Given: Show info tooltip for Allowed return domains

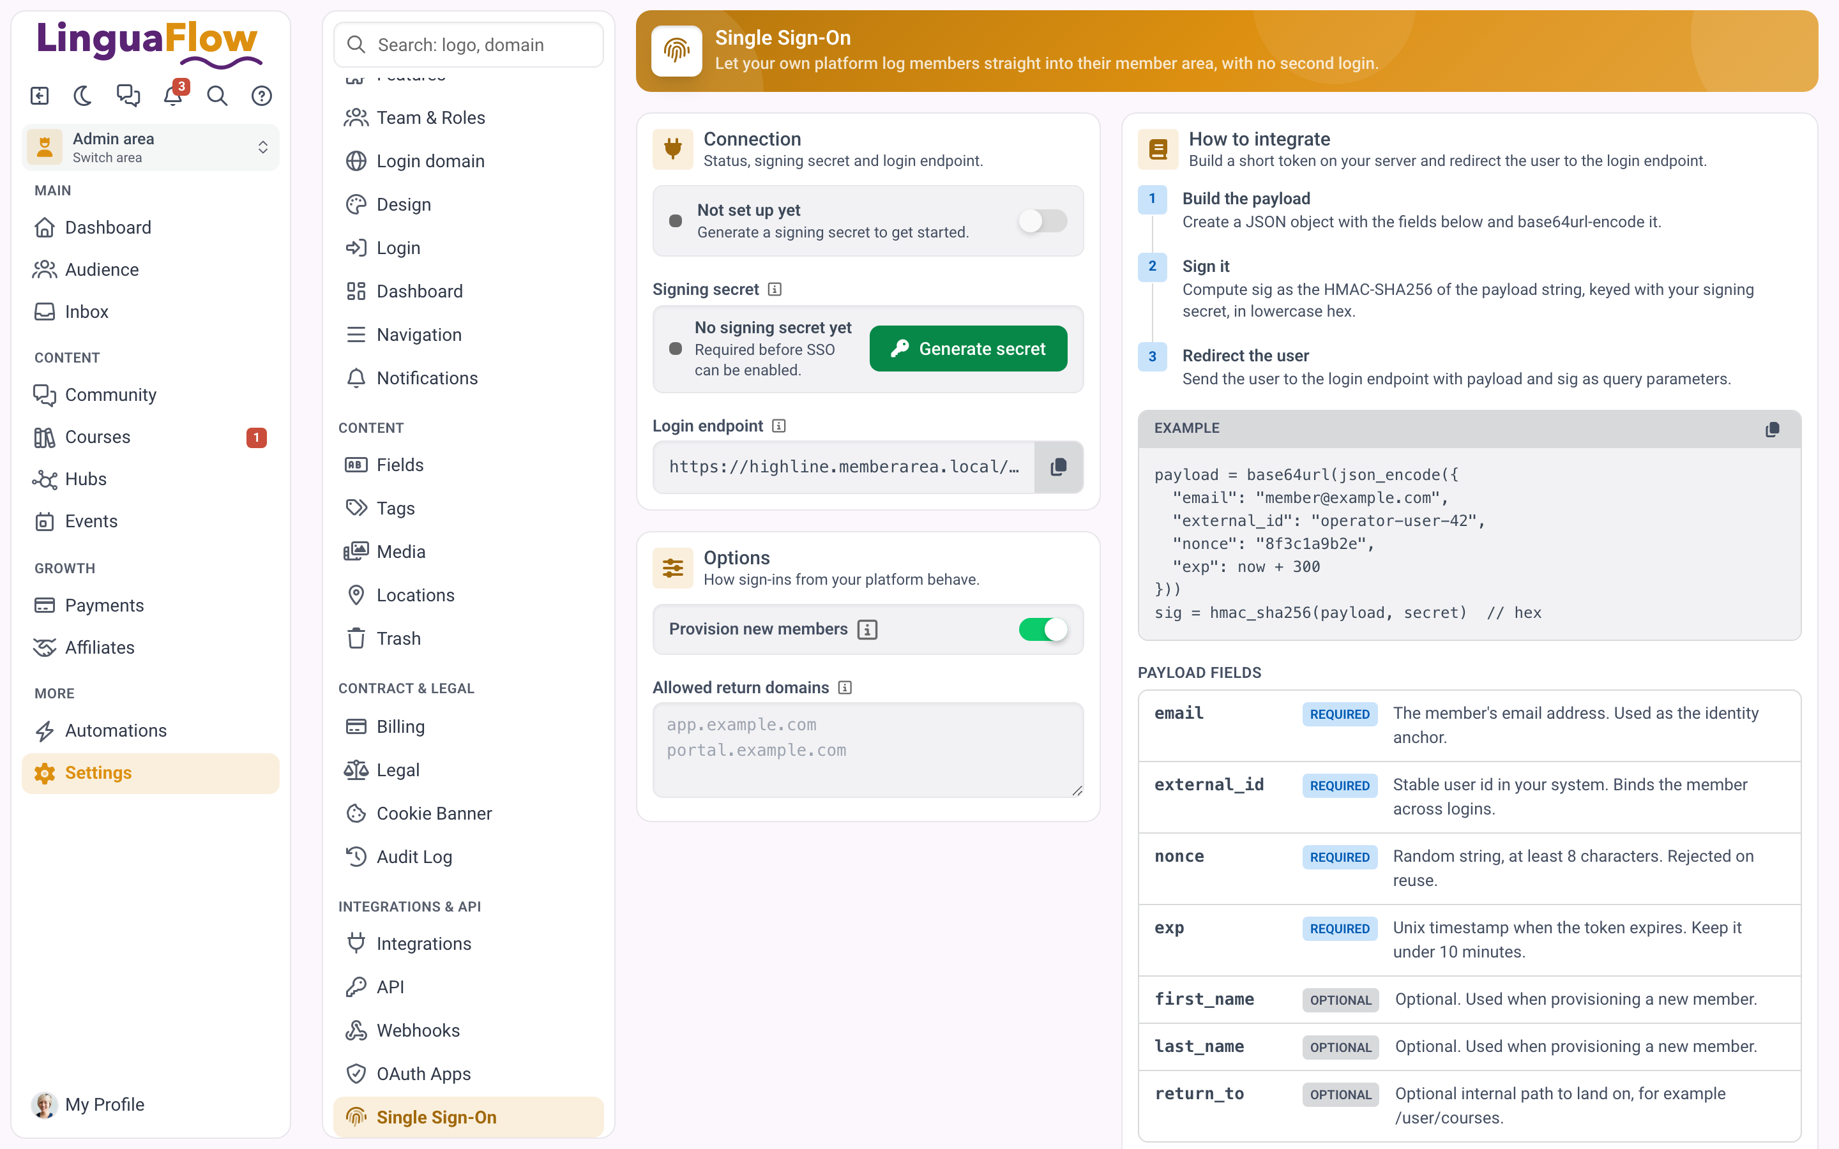Looking at the screenshot, I should [845, 687].
